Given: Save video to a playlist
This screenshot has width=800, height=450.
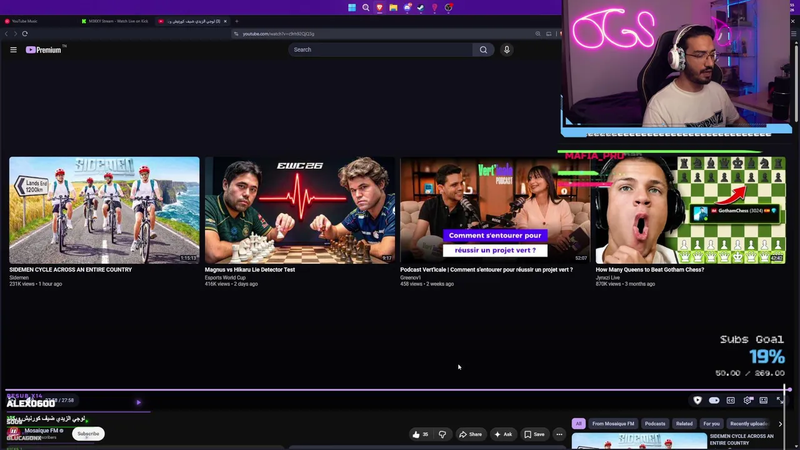Looking at the screenshot, I should pos(534,434).
